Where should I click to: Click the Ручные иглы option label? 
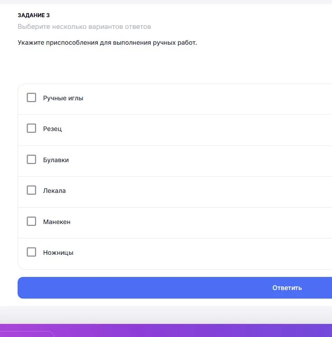[x=63, y=98]
